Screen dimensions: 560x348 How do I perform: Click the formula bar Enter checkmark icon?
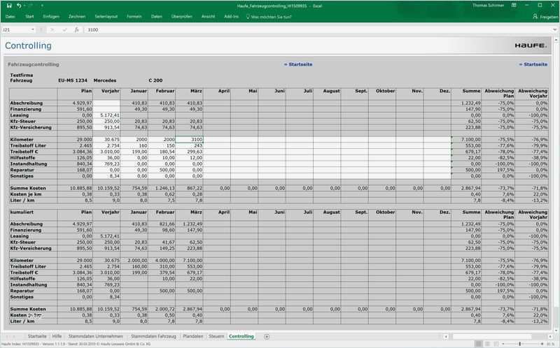tap(64, 29)
